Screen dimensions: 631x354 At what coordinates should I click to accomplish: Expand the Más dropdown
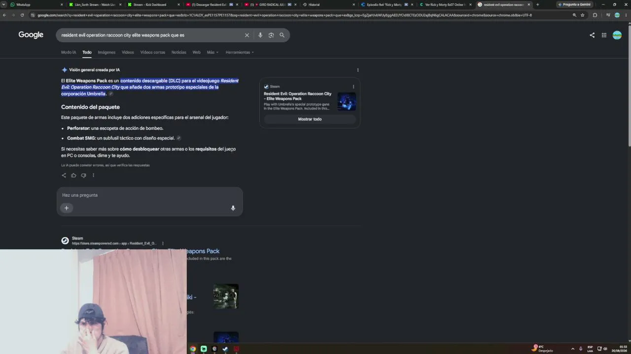(212, 52)
